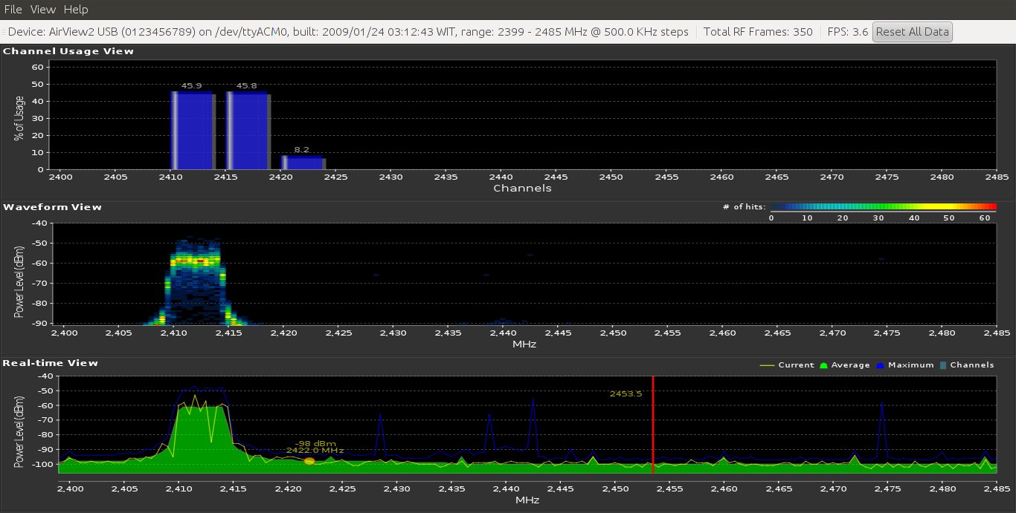Click the green Average legend icon

823,365
